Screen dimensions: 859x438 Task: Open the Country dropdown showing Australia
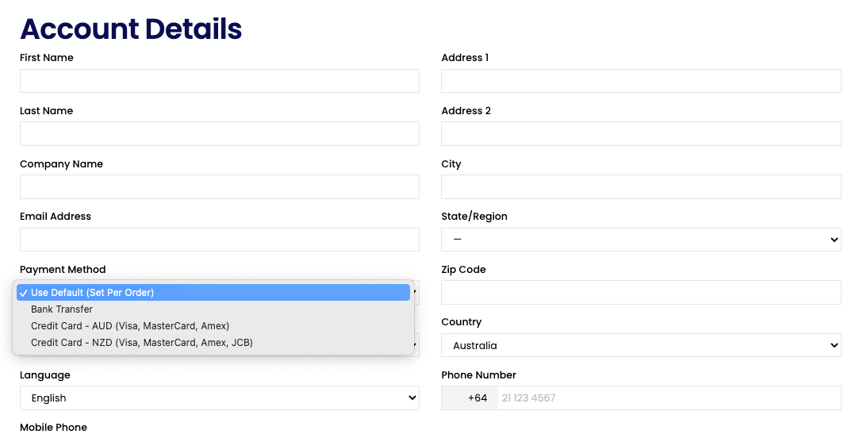[641, 345]
